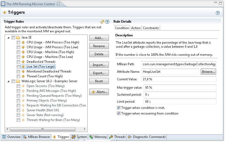Collapse the WebLogic Server 10.3 node

8,81
